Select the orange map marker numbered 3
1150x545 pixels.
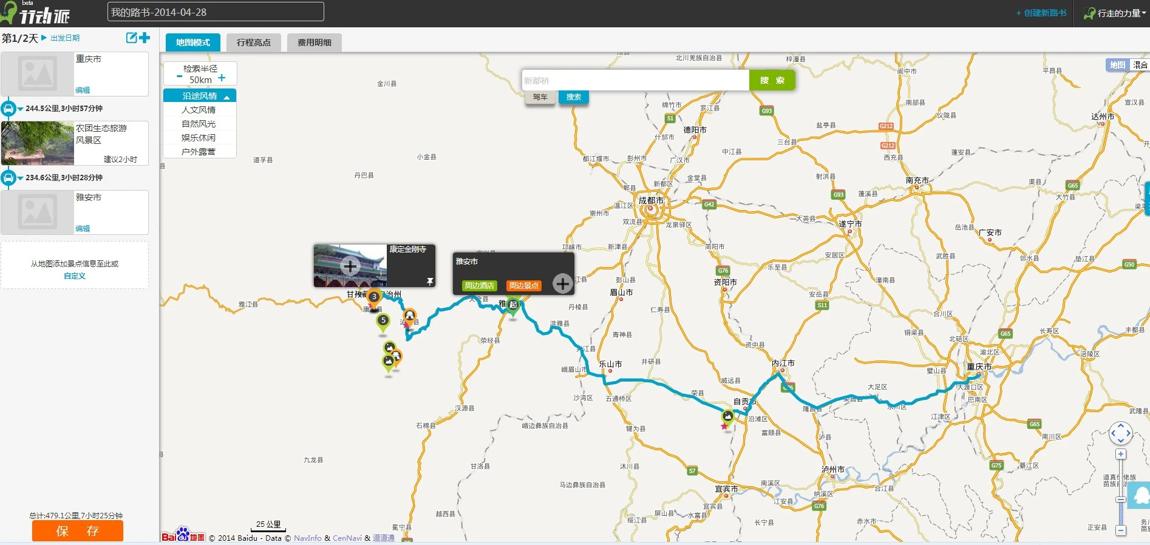pyautogui.click(x=374, y=297)
